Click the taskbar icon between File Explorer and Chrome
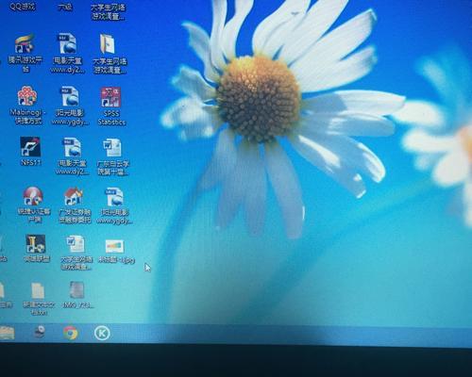This screenshot has height=377, width=472. (x=40, y=332)
